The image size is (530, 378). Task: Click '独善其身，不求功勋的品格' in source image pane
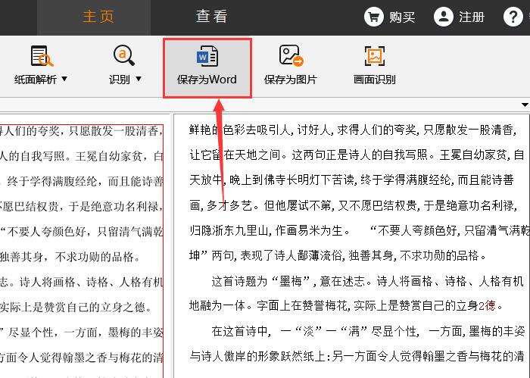coord(67,257)
